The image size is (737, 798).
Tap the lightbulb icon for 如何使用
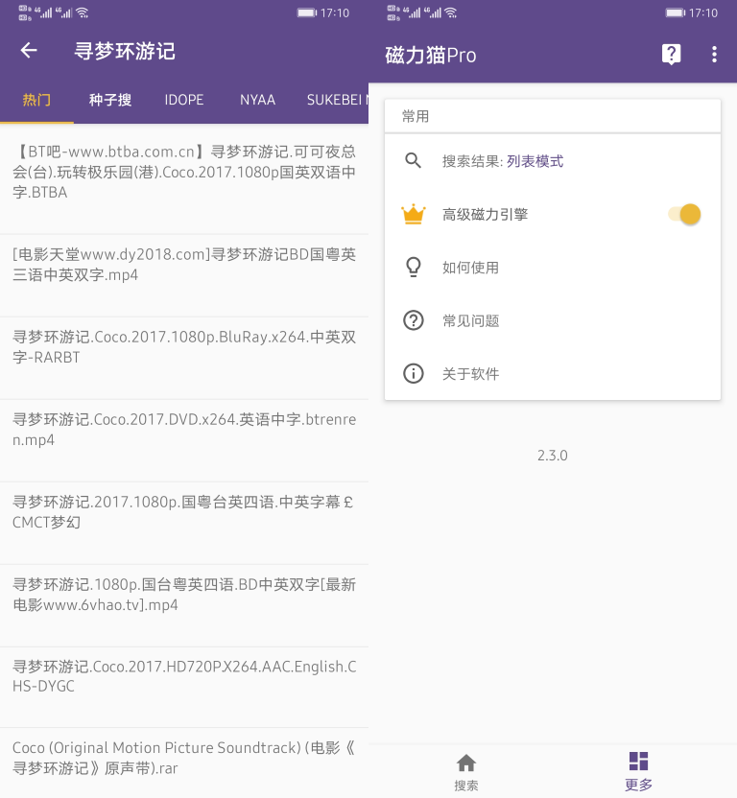[413, 268]
